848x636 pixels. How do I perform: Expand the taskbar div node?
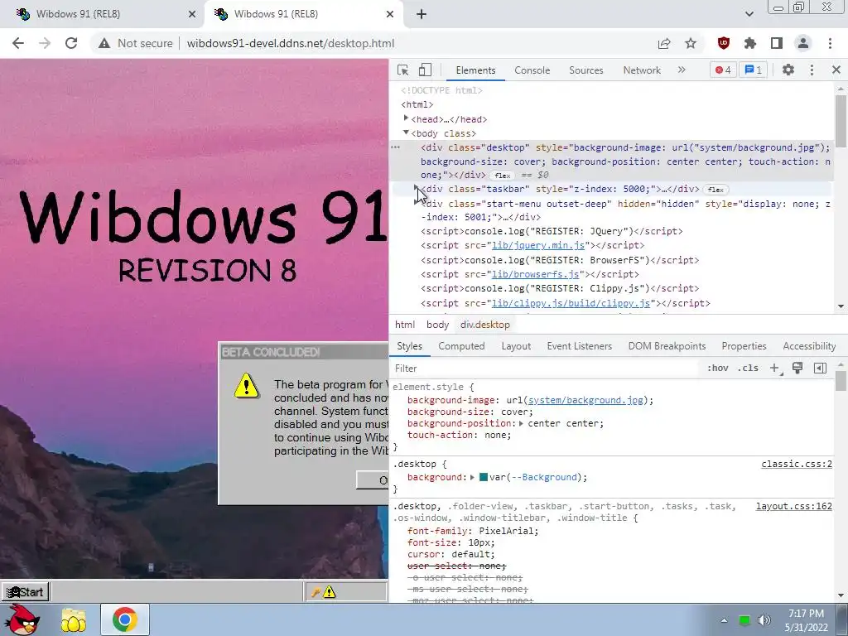(416, 188)
